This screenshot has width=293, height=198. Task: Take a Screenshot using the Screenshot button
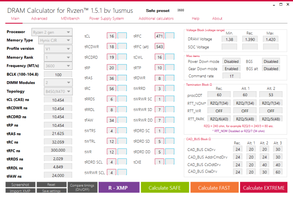pos(20,185)
